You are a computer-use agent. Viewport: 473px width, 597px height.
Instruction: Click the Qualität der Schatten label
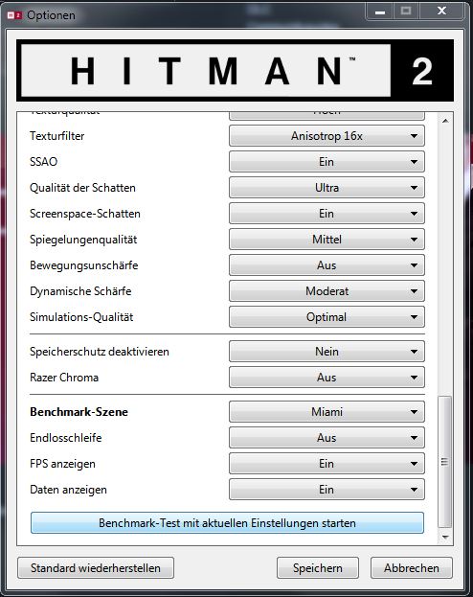click(82, 188)
